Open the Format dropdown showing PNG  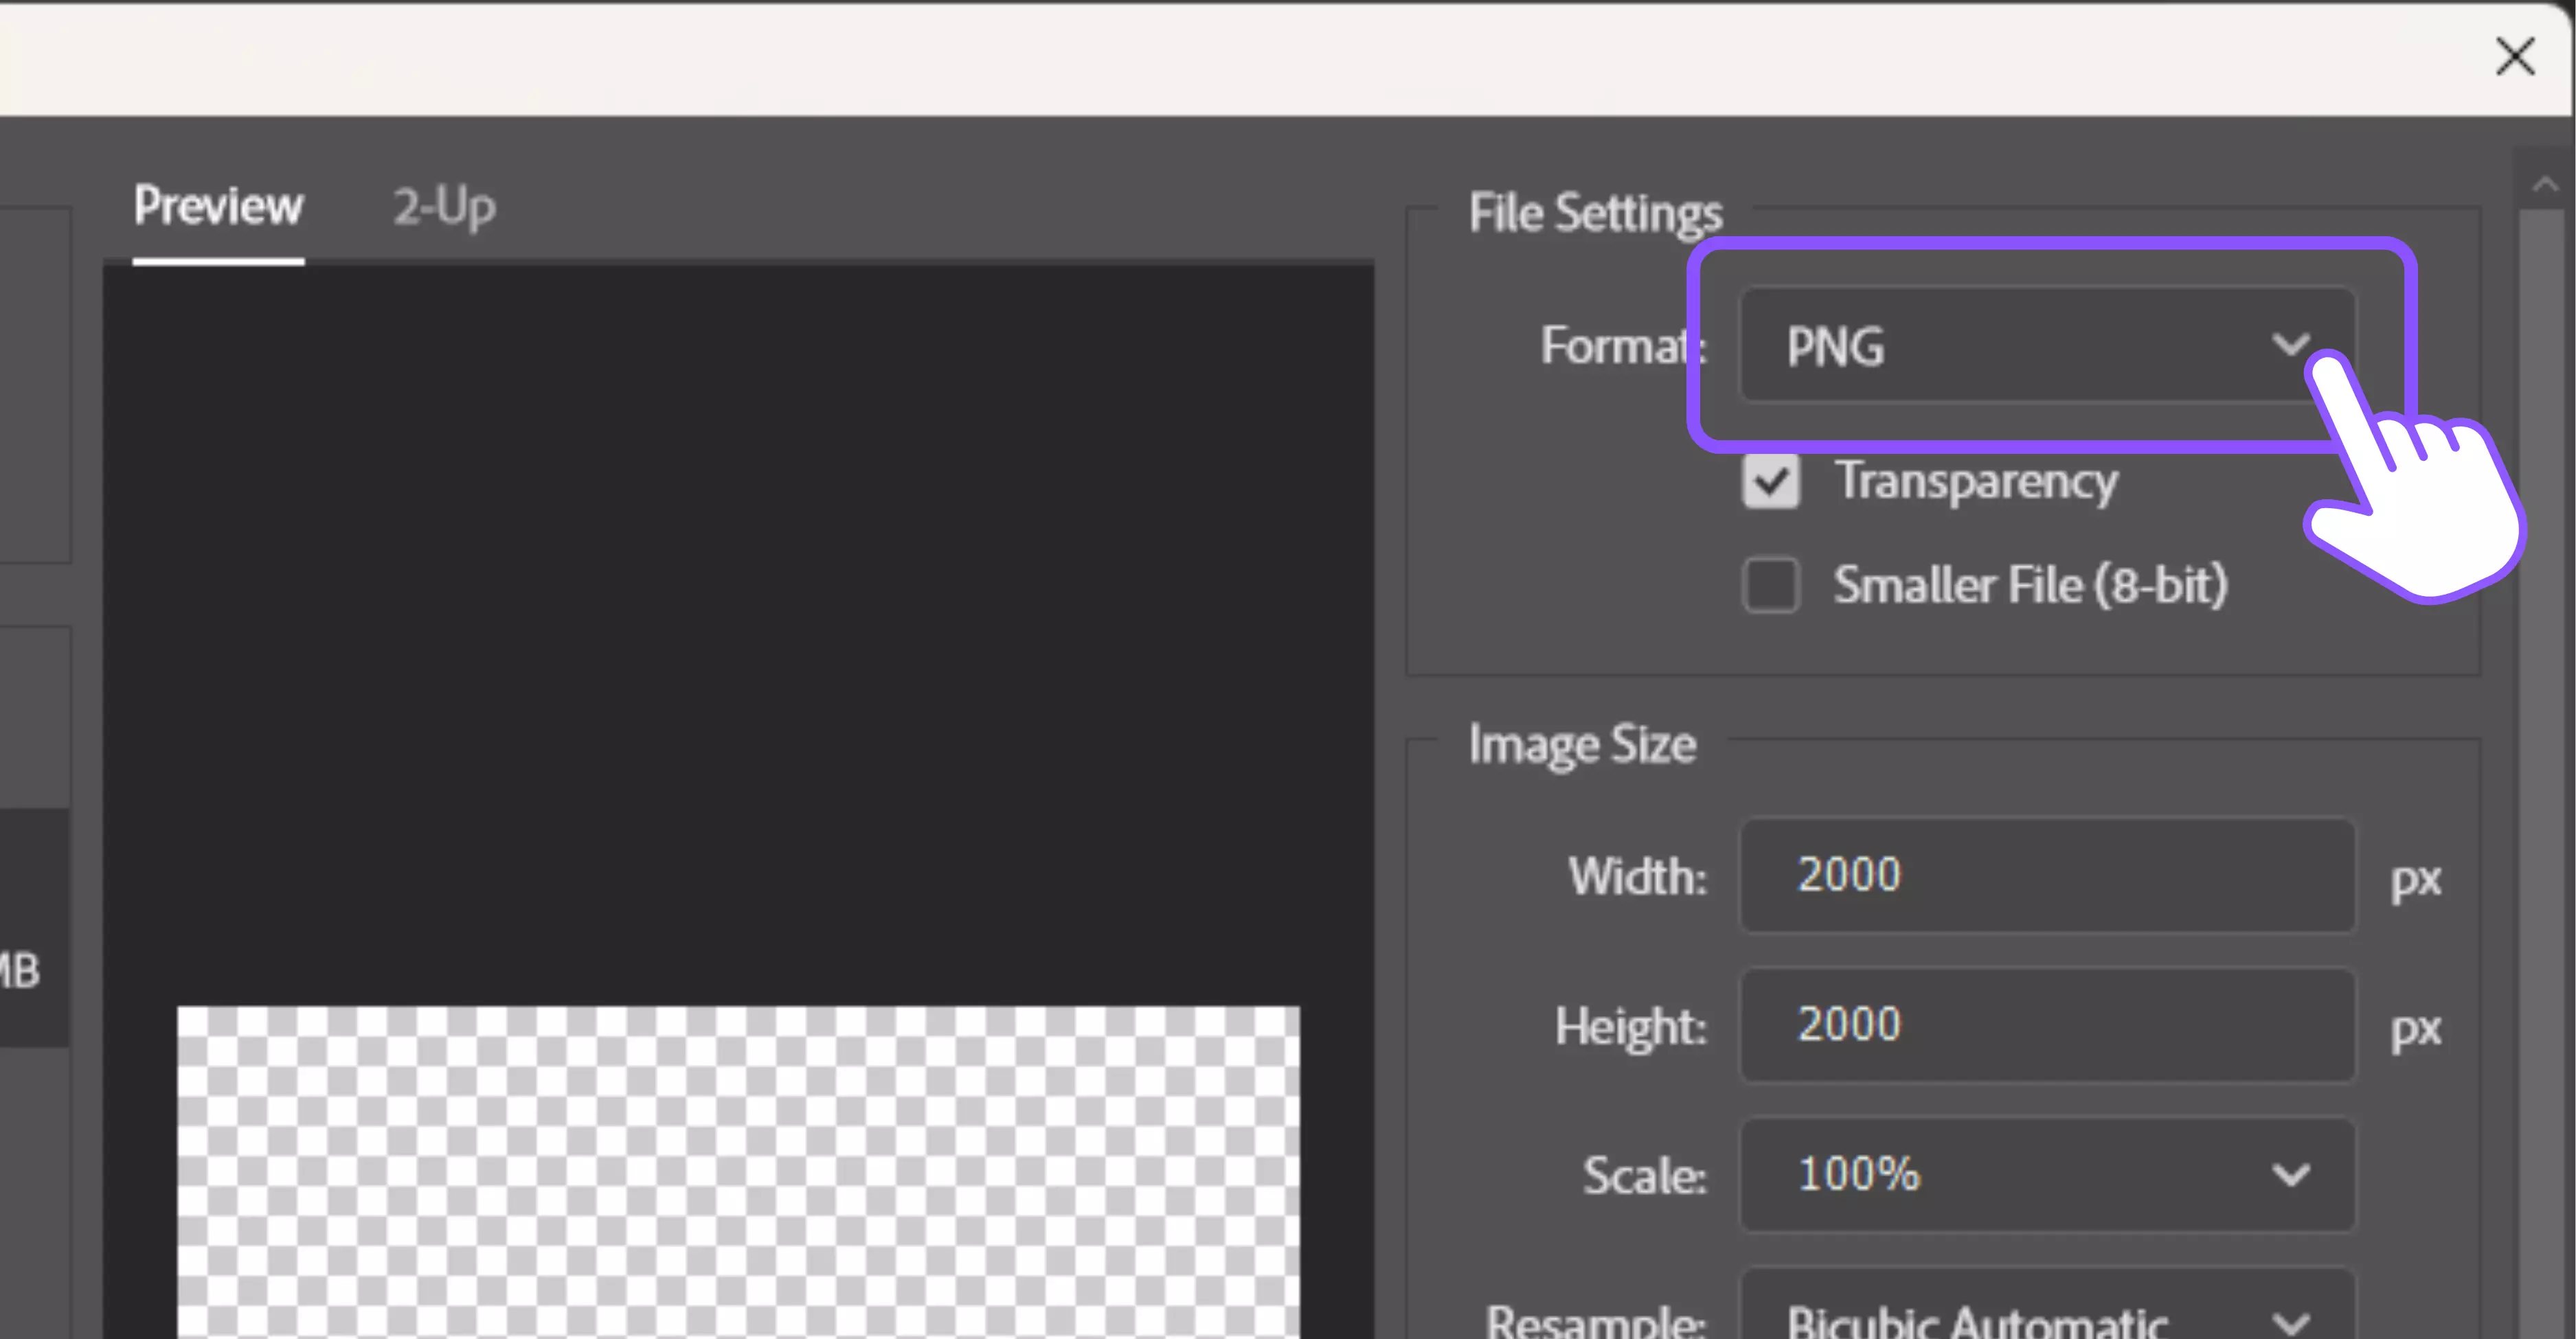click(x=2048, y=345)
